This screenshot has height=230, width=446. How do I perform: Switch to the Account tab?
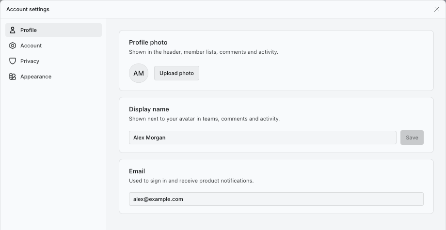click(53, 46)
